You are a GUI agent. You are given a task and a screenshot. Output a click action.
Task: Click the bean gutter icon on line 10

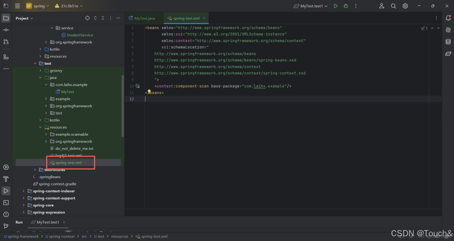point(138,86)
